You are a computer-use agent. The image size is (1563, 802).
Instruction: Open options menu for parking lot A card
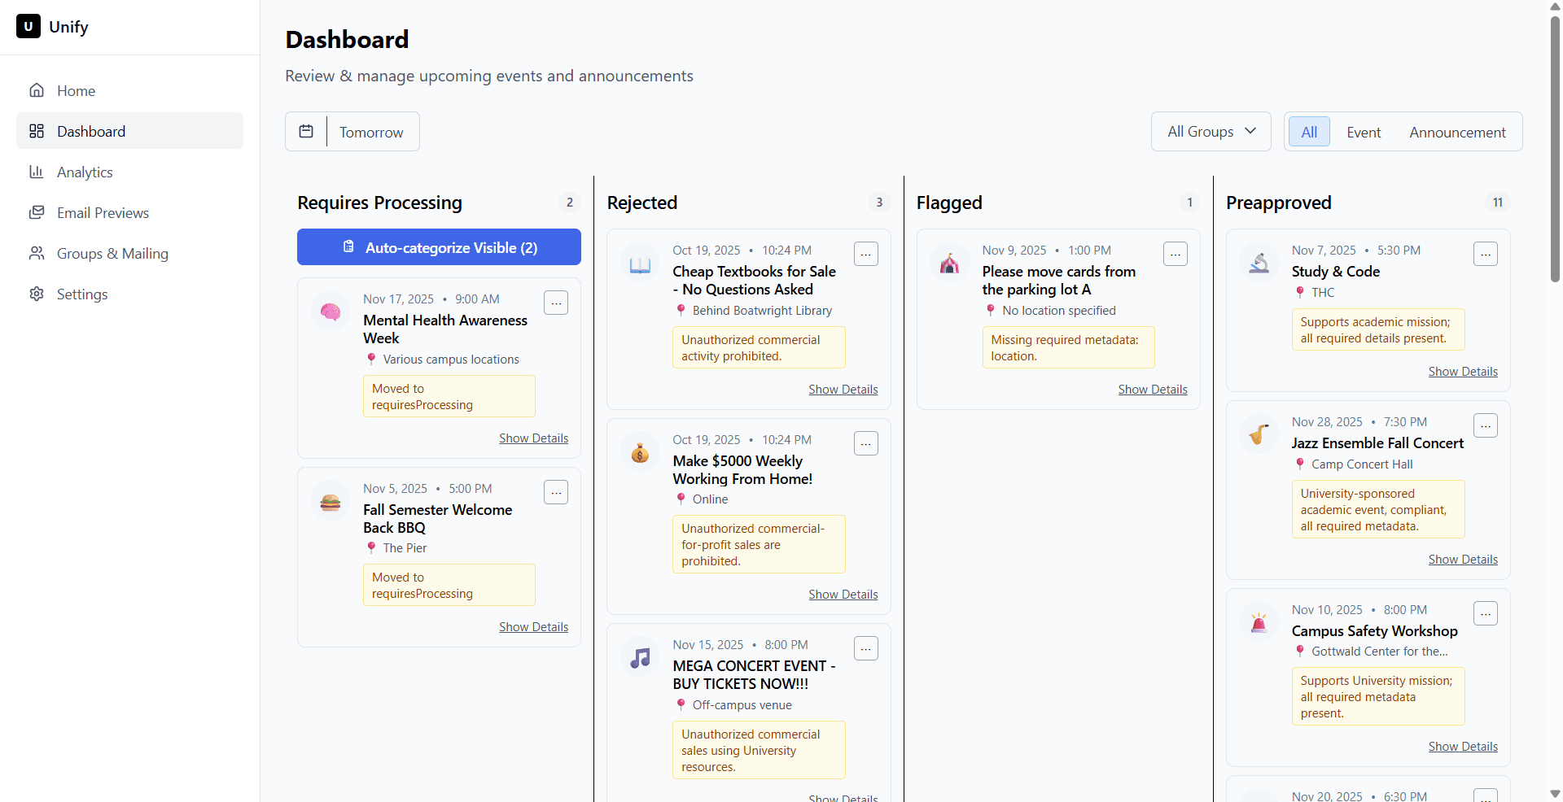point(1176,254)
